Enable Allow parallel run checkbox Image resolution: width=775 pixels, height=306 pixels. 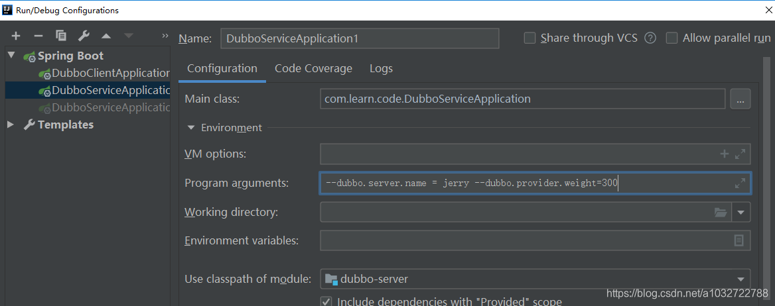coord(671,38)
